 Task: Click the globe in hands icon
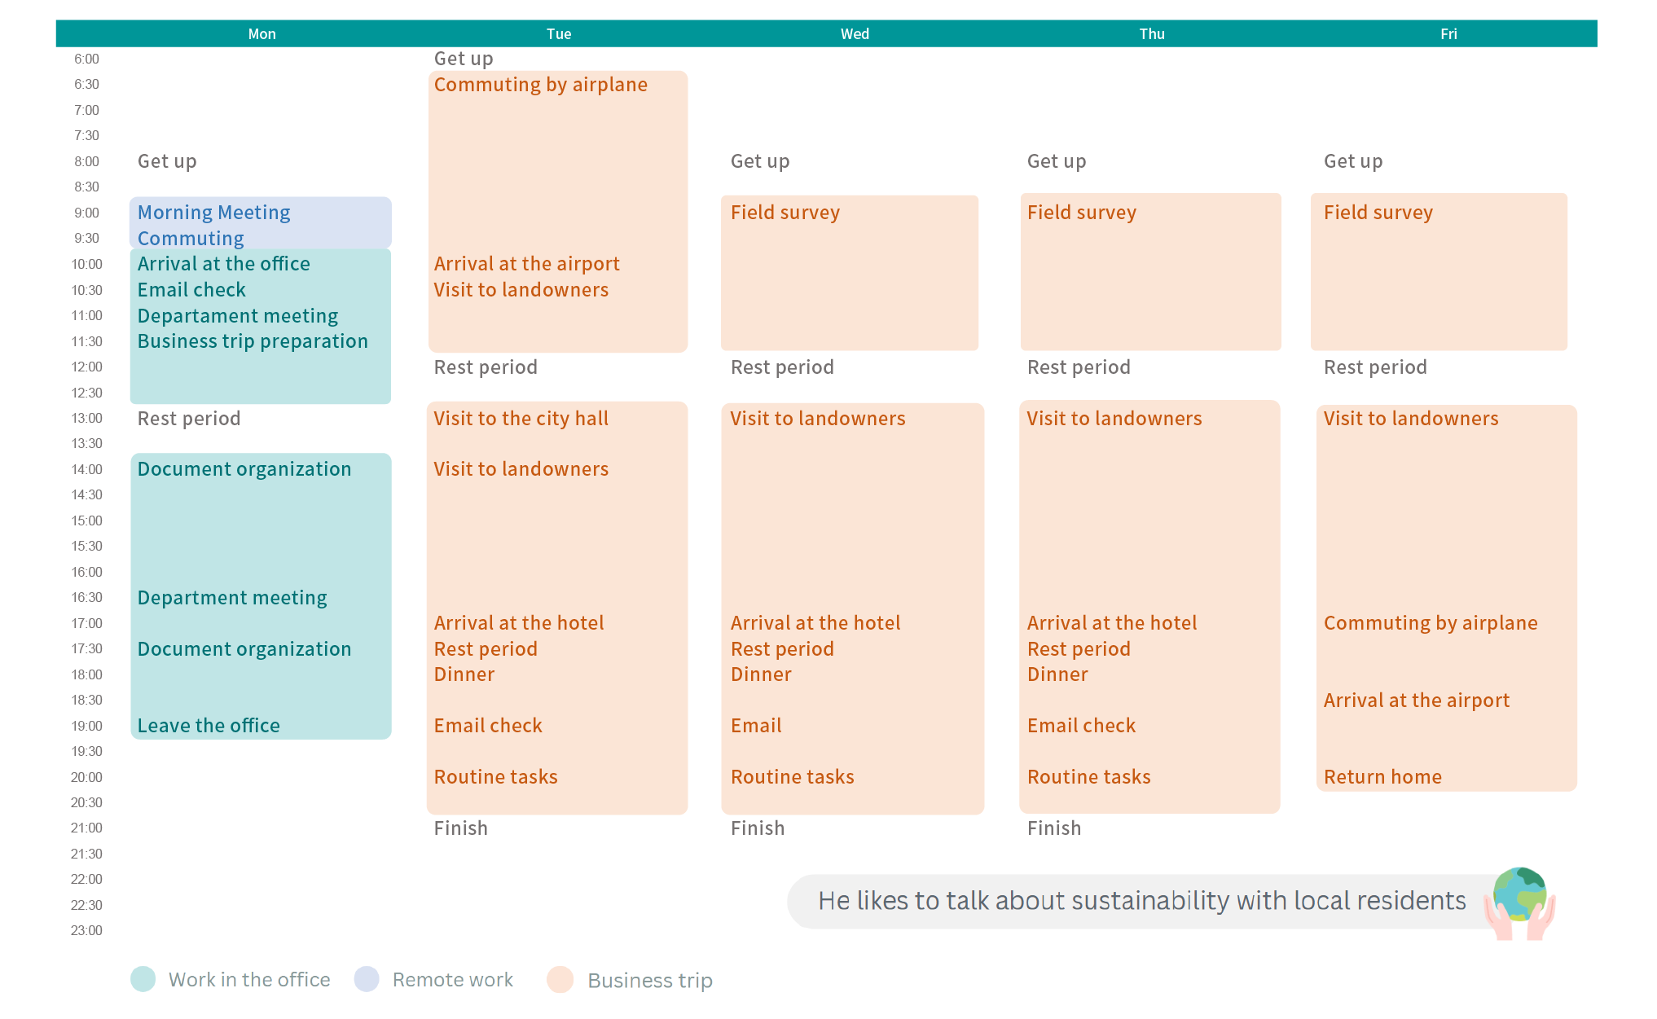(x=1520, y=903)
